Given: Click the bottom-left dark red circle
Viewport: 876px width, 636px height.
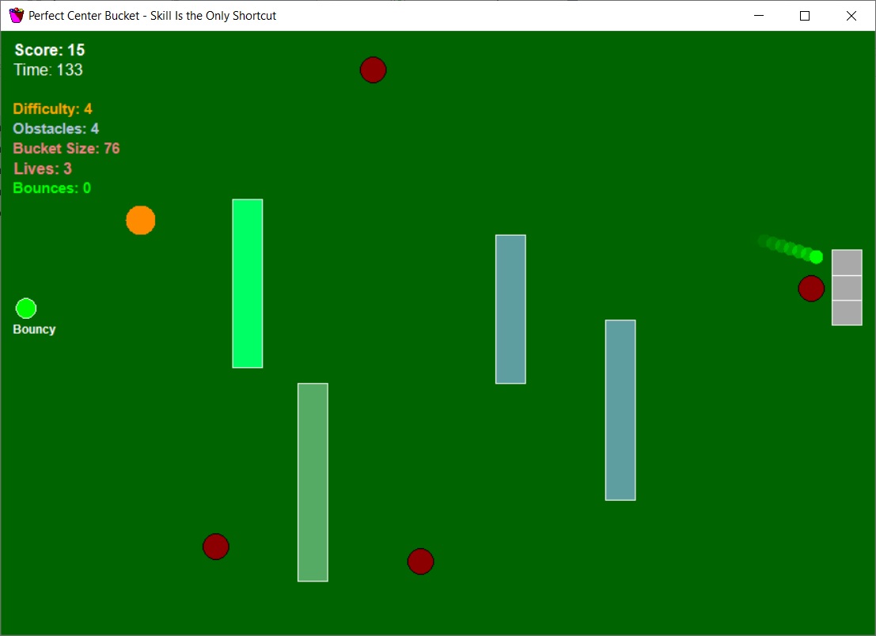Looking at the screenshot, I should (216, 547).
